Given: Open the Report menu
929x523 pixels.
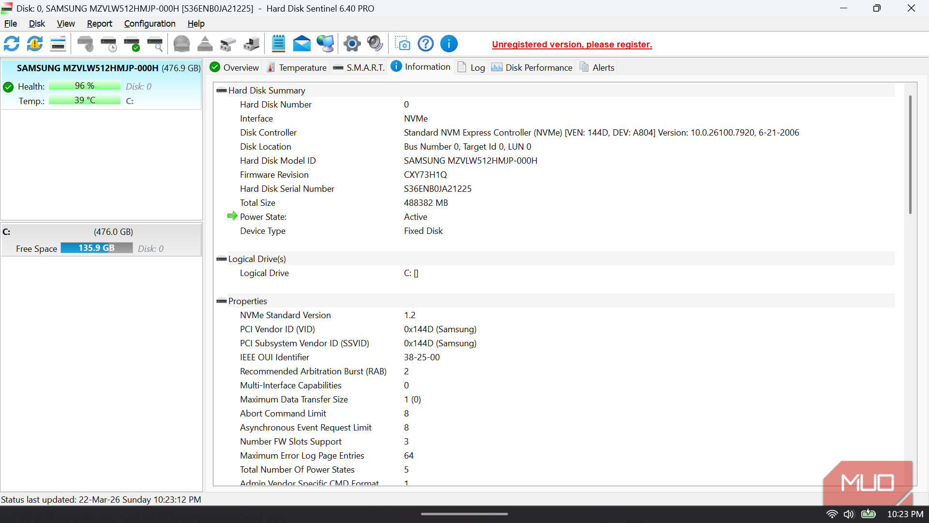Looking at the screenshot, I should [100, 24].
